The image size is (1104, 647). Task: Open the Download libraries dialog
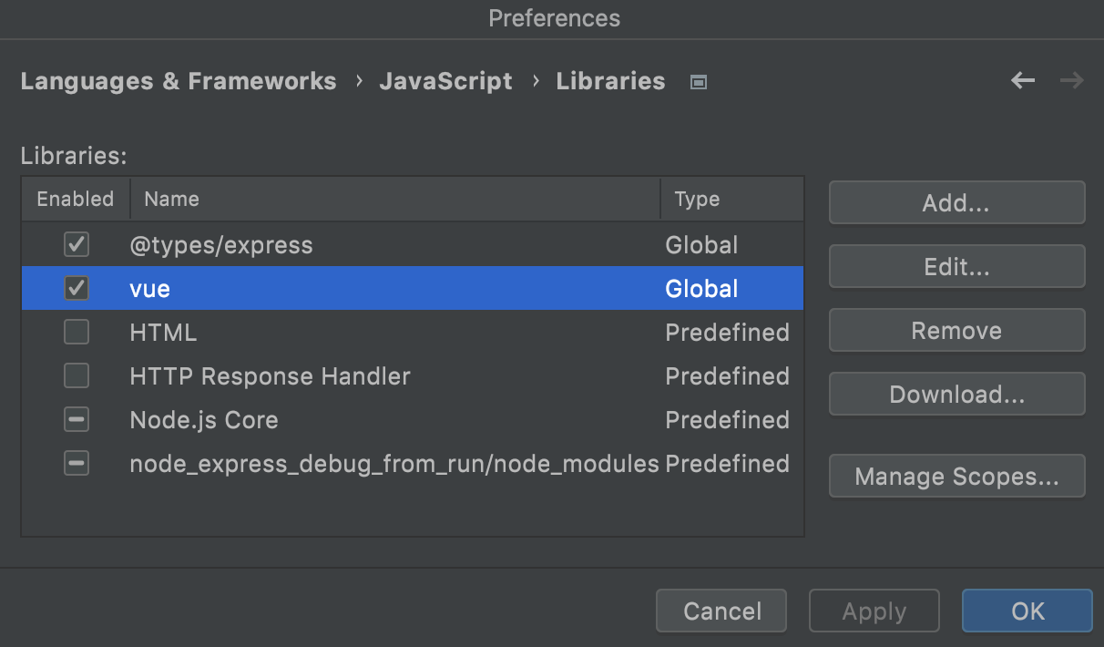[956, 394]
